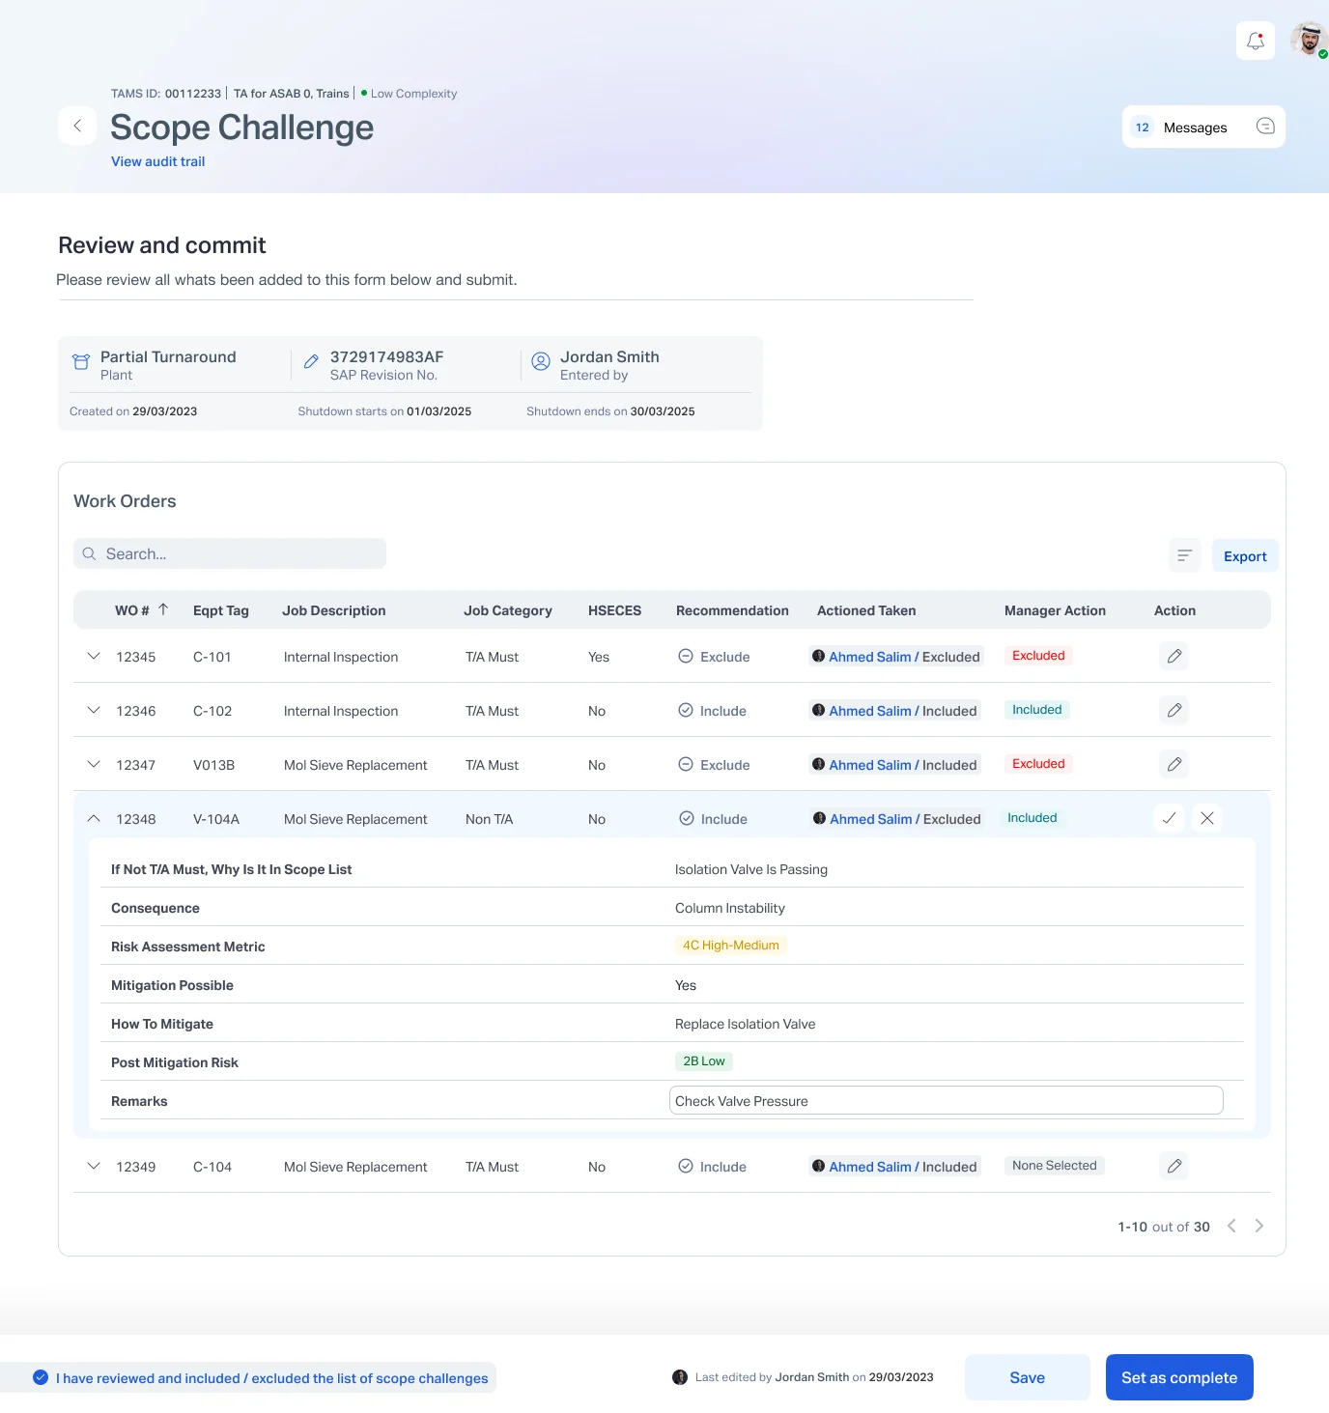Click the SAP Revision No. pencil icon
1329x1413 pixels.
[311, 361]
